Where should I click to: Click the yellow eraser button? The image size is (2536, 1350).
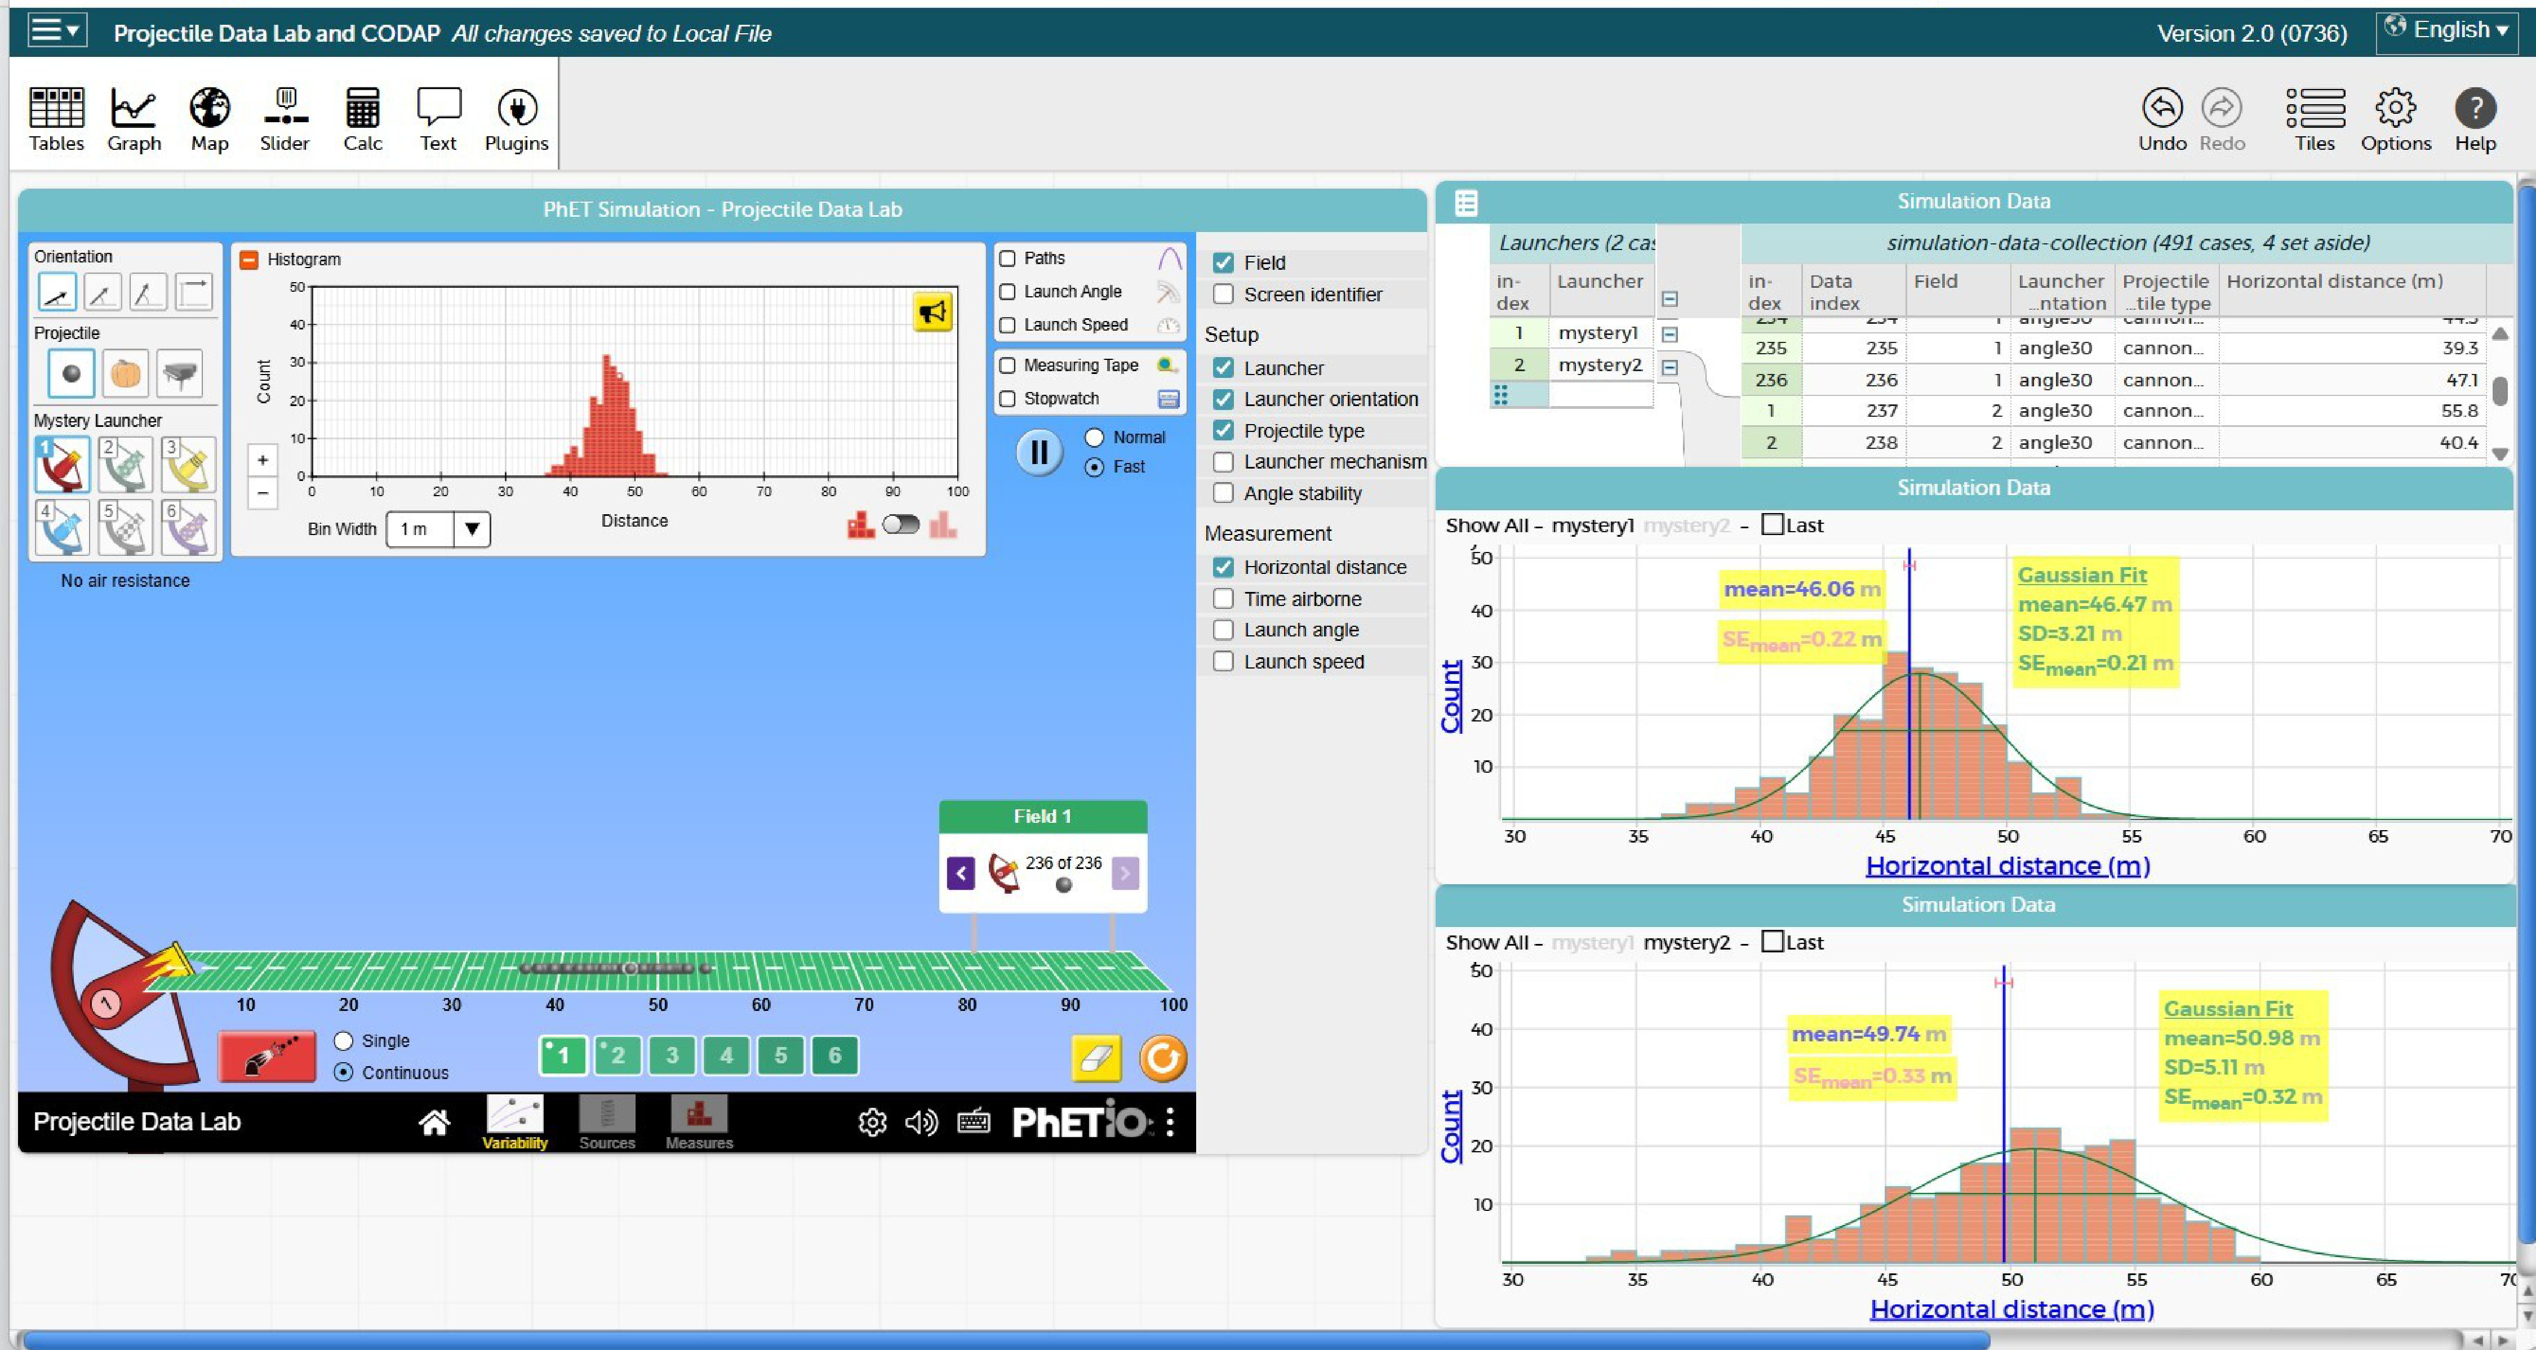1096,1059
